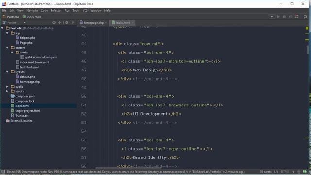Click the Run (play) toolbar icon
This screenshot has width=311, height=175.
tap(278, 17)
